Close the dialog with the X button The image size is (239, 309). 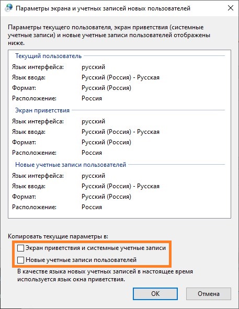tap(231, 8)
